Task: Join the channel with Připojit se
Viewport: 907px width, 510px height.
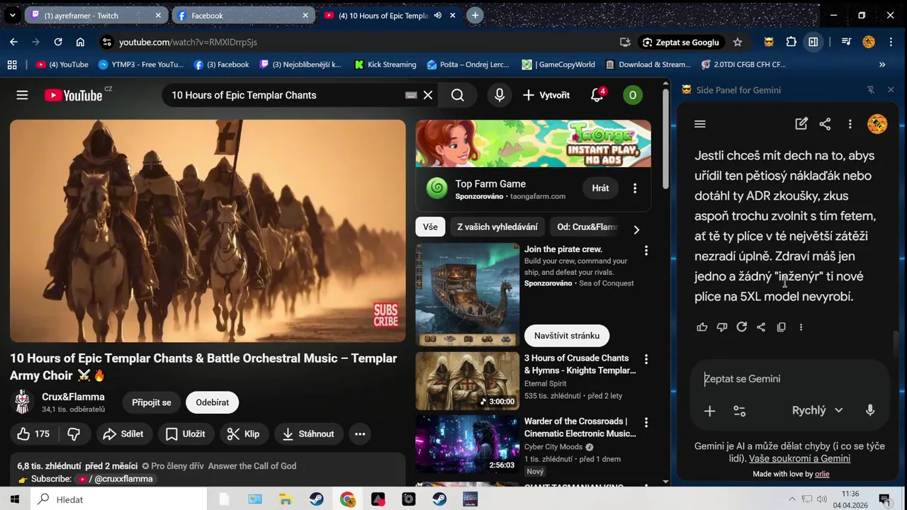Action: click(x=152, y=402)
